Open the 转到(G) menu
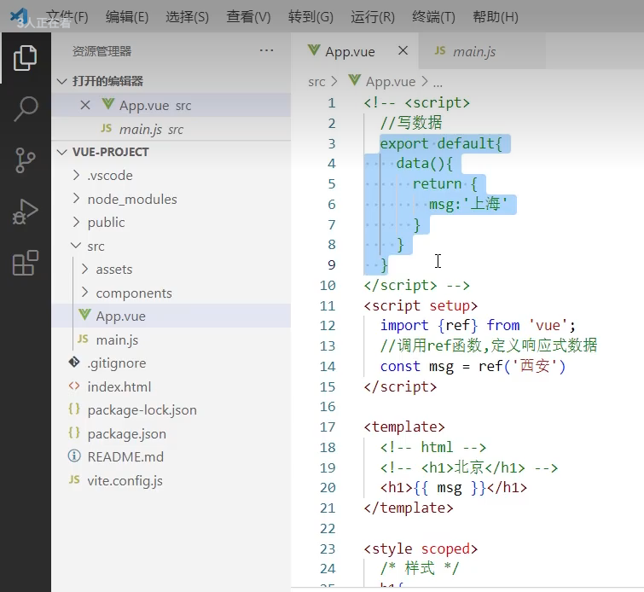The width and height of the screenshot is (644, 592). point(310,17)
